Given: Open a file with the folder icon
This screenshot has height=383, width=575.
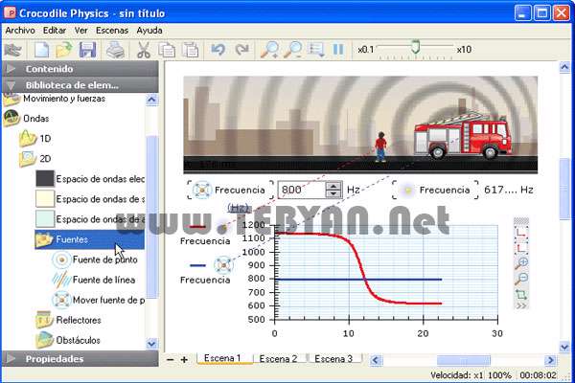Looking at the screenshot, I should click(64, 50).
